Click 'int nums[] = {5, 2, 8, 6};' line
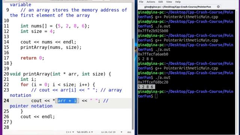The width and height of the screenshot is (240, 135). 55,26
